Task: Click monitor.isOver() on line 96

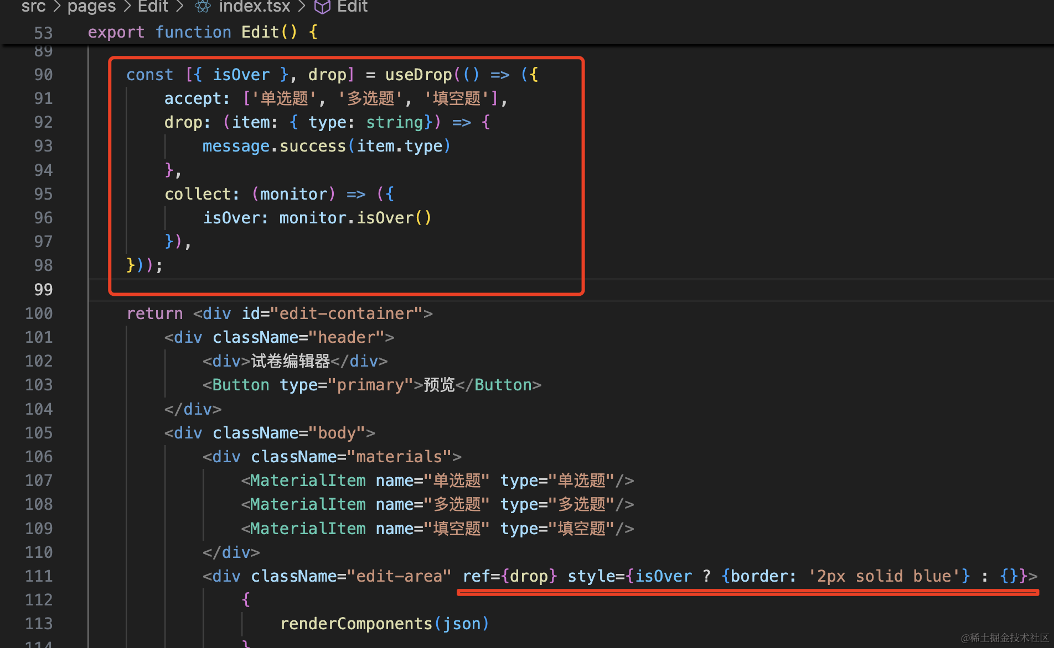Action: coord(354,218)
